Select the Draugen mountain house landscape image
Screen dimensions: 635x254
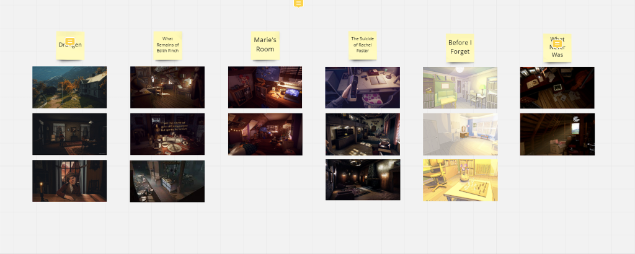(x=69, y=87)
